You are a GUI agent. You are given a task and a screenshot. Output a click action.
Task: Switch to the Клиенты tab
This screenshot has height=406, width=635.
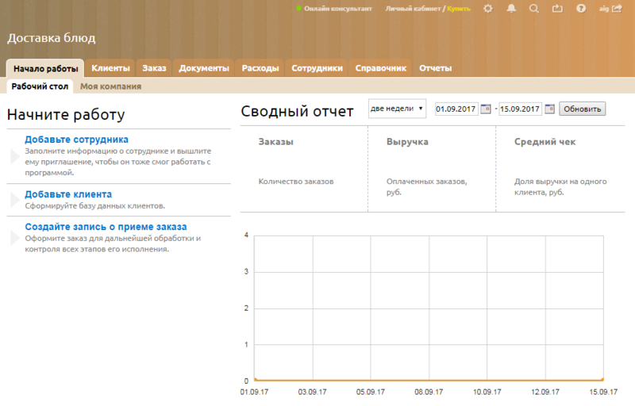point(110,68)
